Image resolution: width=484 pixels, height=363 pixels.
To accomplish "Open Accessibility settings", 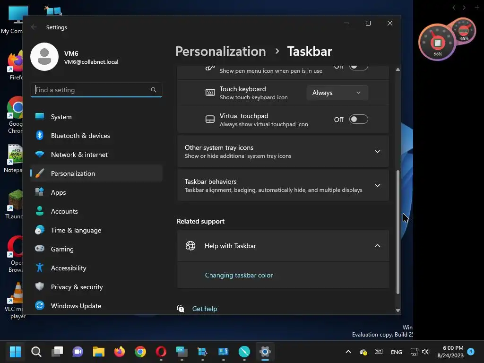I will pyautogui.click(x=96, y=268).
